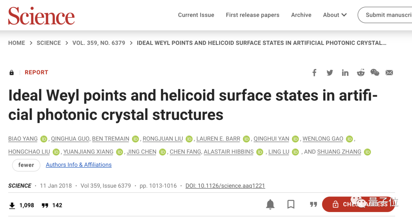Open the DOI 10.1126/science.aaq1221 link
The width and height of the screenshot is (412, 220).
(x=225, y=186)
